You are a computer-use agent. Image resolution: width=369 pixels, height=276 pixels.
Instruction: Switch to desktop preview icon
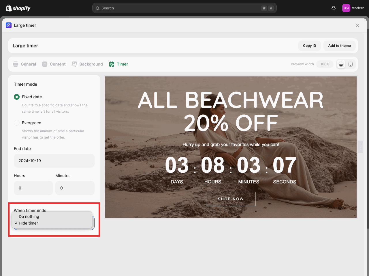point(341,64)
